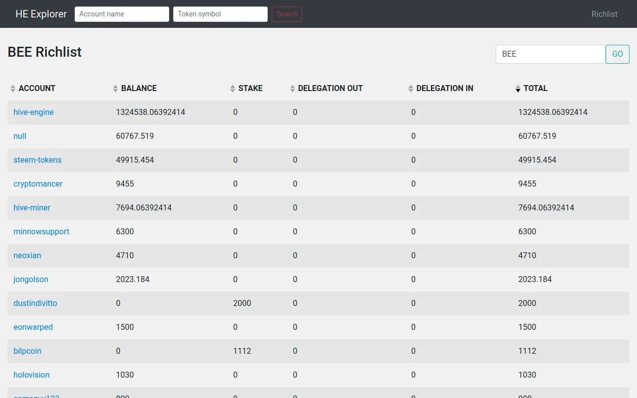Sort by Stake using its sort icon
The width and height of the screenshot is (637, 398).
[x=232, y=89]
